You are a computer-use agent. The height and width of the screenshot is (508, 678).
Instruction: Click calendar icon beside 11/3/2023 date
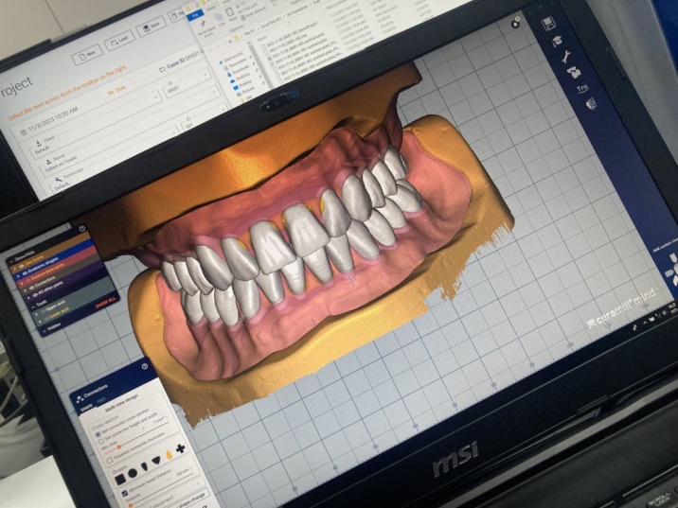(x=24, y=132)
